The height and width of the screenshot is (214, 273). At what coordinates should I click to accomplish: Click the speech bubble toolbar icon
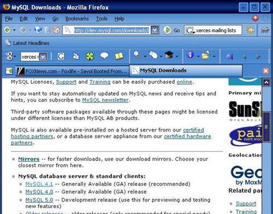point(104,56)
